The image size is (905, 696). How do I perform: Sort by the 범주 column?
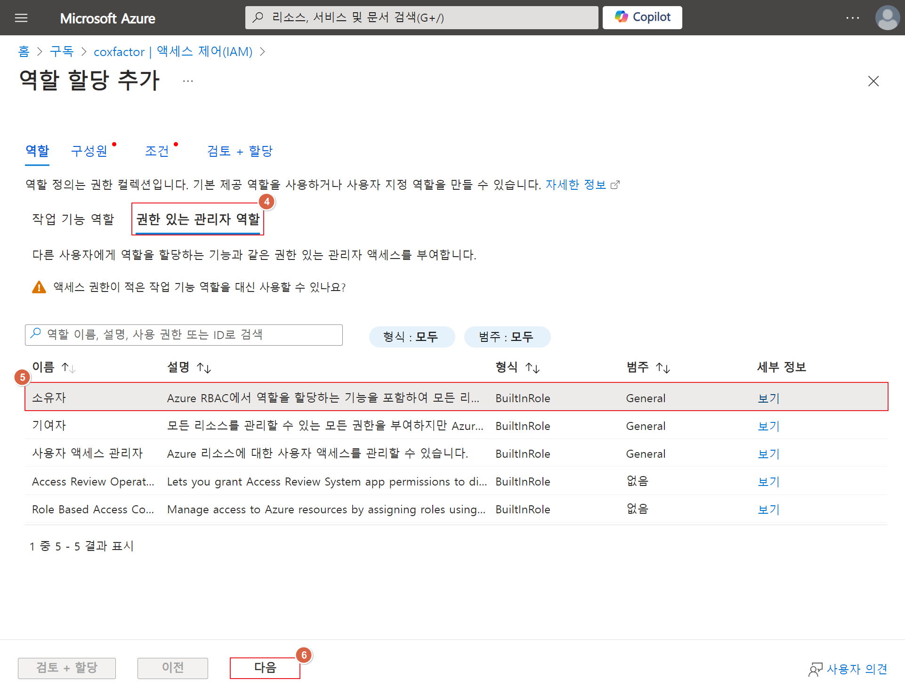[648, 367]
